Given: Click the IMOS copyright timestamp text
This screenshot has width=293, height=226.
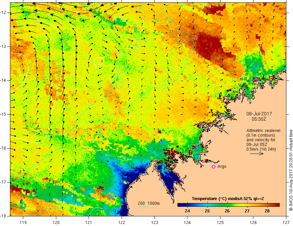Looking at the screenshot, I should 291,170.
